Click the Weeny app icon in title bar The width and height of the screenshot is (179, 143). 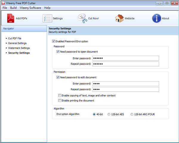(x=3, y=3)
